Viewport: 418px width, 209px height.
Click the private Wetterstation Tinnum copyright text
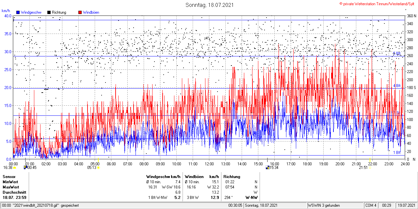tap(378, 3)
